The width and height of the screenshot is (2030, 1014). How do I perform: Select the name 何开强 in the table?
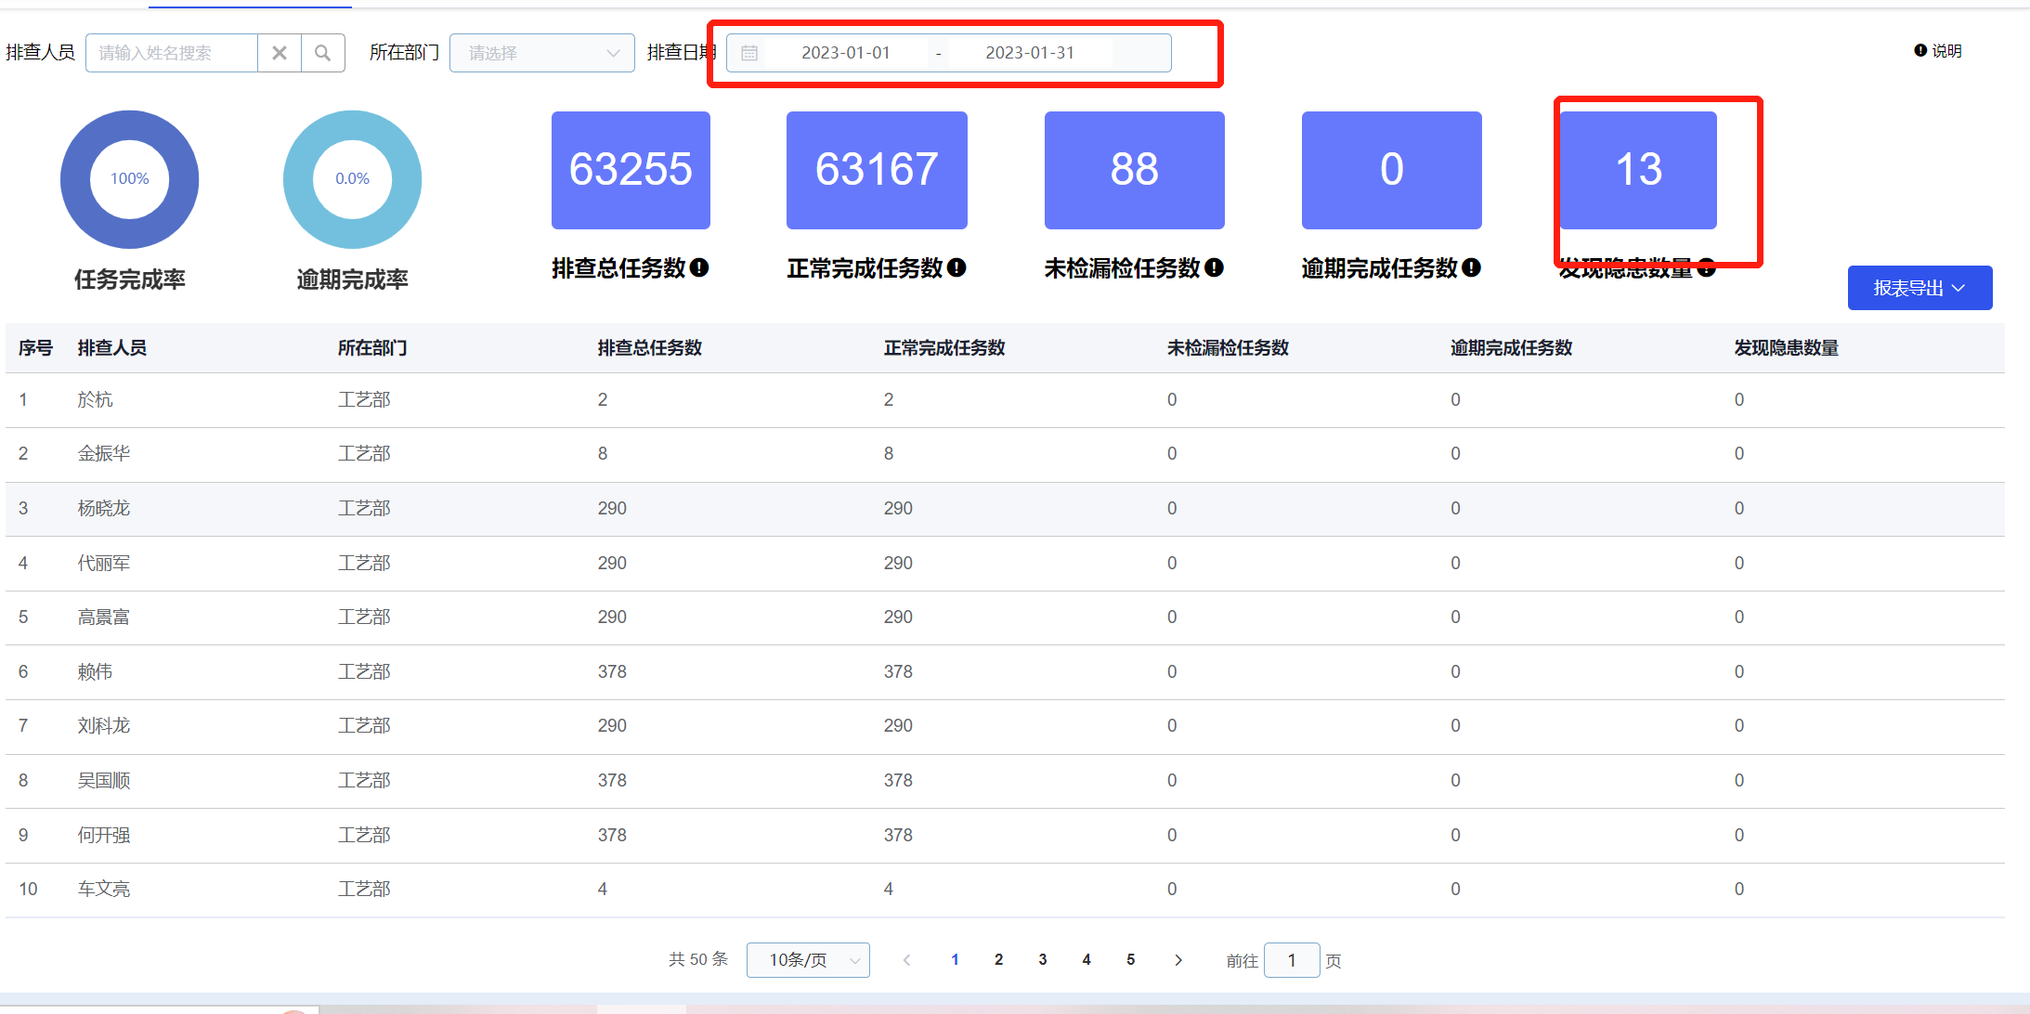(104, 835)
